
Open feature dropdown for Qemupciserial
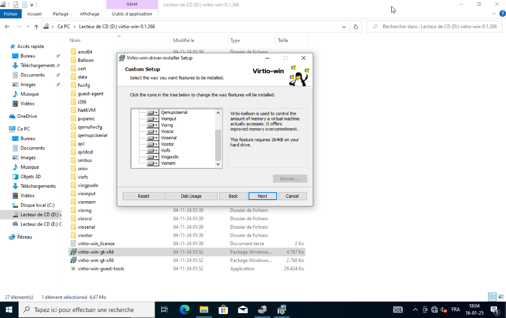153,112
